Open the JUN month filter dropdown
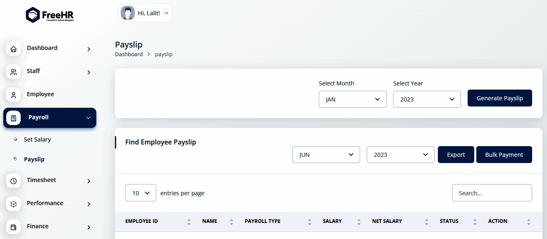This screenshot has width=547, height=239. 326,155
